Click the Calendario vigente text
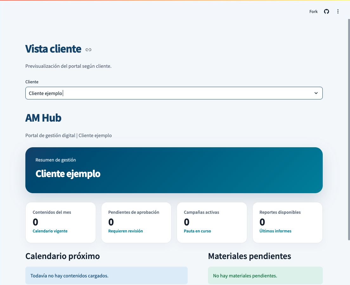This screenshot has height=285, width=350. pyautogui.click(x=50, y=231)
